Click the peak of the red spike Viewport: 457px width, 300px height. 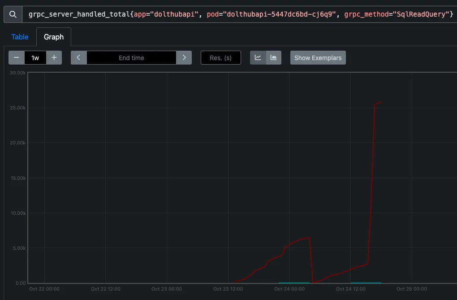[x=380, y=103]
